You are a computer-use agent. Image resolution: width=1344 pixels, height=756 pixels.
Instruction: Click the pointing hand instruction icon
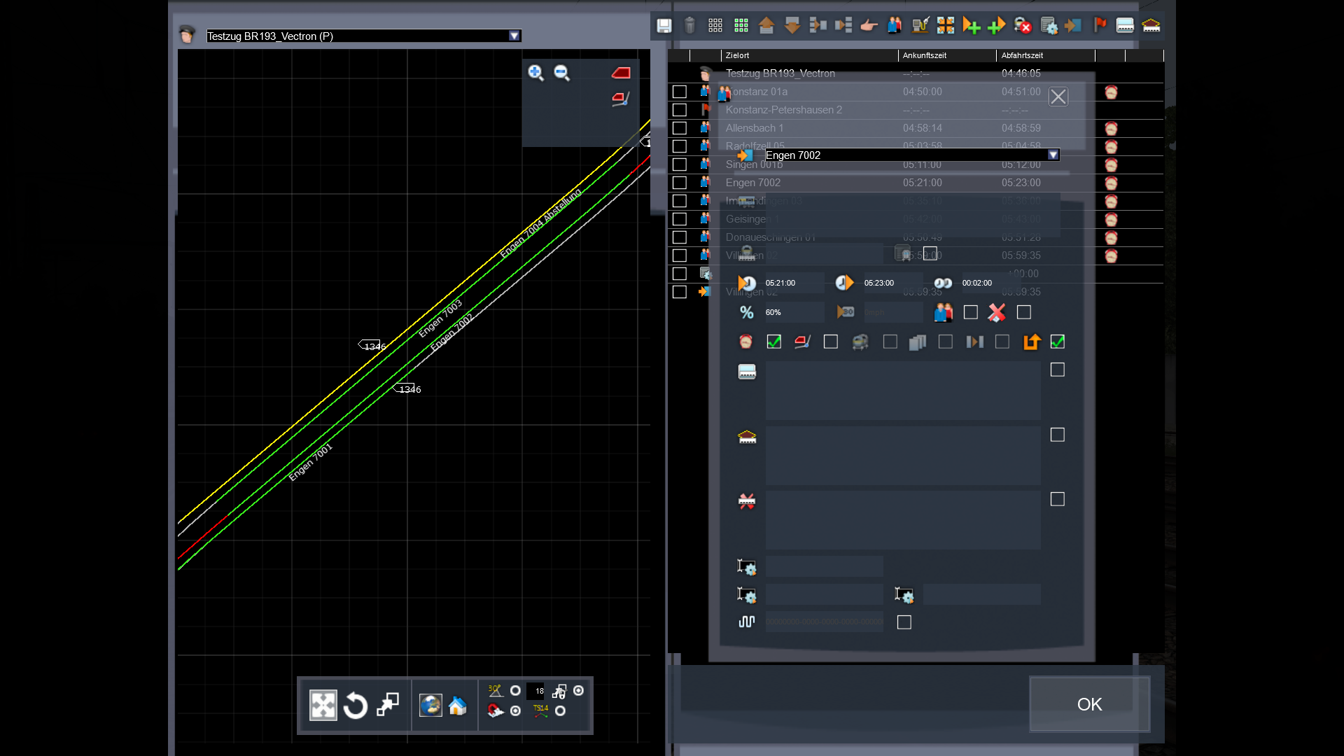[869, 26]
